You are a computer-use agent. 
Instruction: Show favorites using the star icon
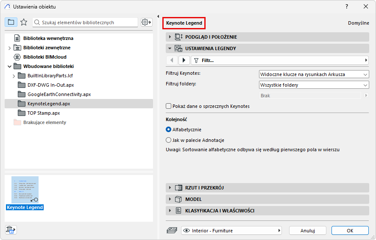tap(24, 22)
